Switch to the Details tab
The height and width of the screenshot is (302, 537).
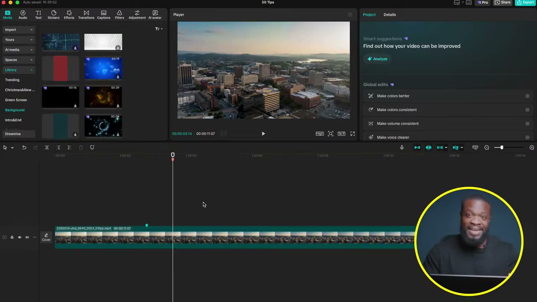coord(390,15)
